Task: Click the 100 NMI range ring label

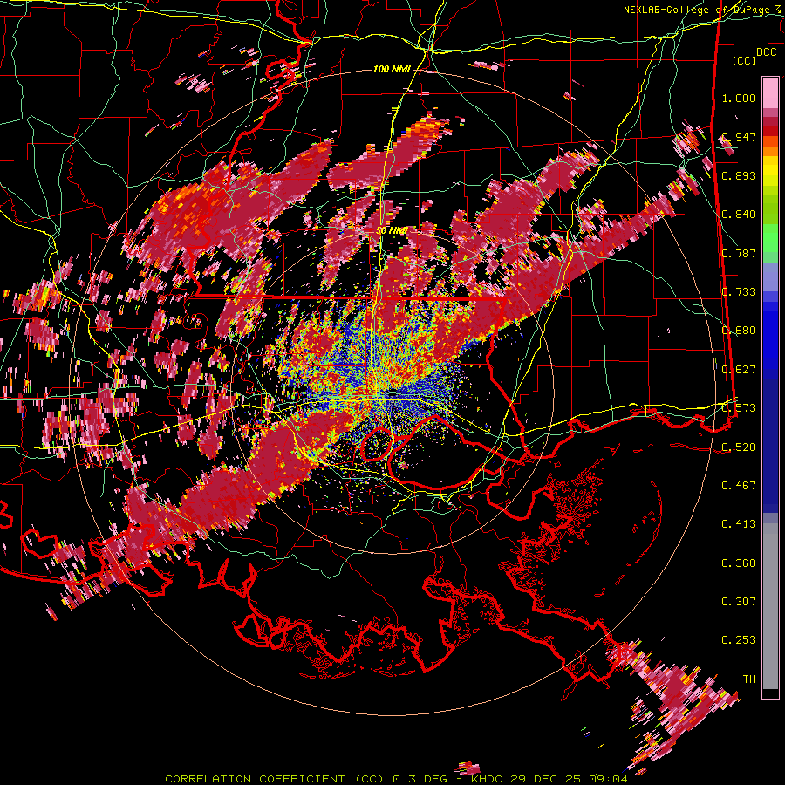Action: click(392, 69)
